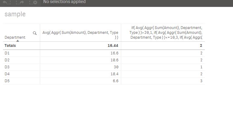Click the sample sheet title
The width and height of the screenshot is (233, 113).
coord(15,14)
